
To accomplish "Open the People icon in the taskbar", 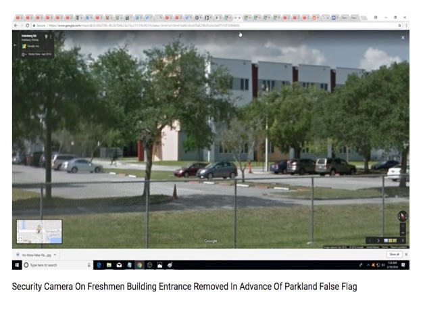I will [361, 265].
